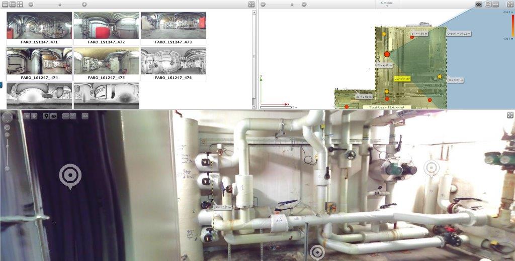This screenshot has width=515, height=261.
Task: Toggle the eye icon in panorama toolbar
Action: click(53, 116)
